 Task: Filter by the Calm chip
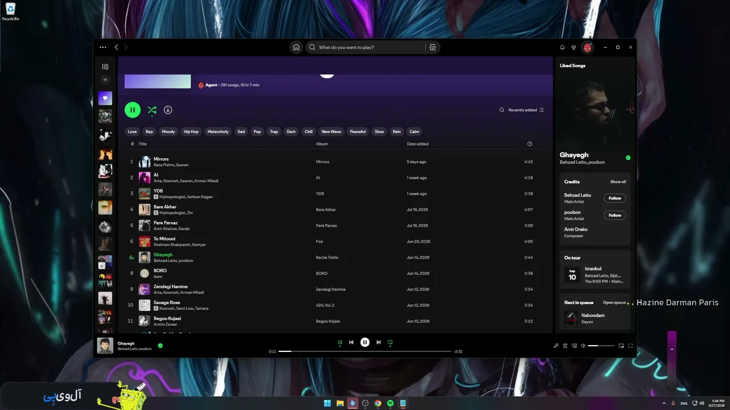click(415, 132)
